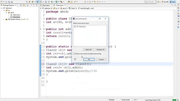Toggle Link with Editor in Package Explorer

[x=24, y=5]
